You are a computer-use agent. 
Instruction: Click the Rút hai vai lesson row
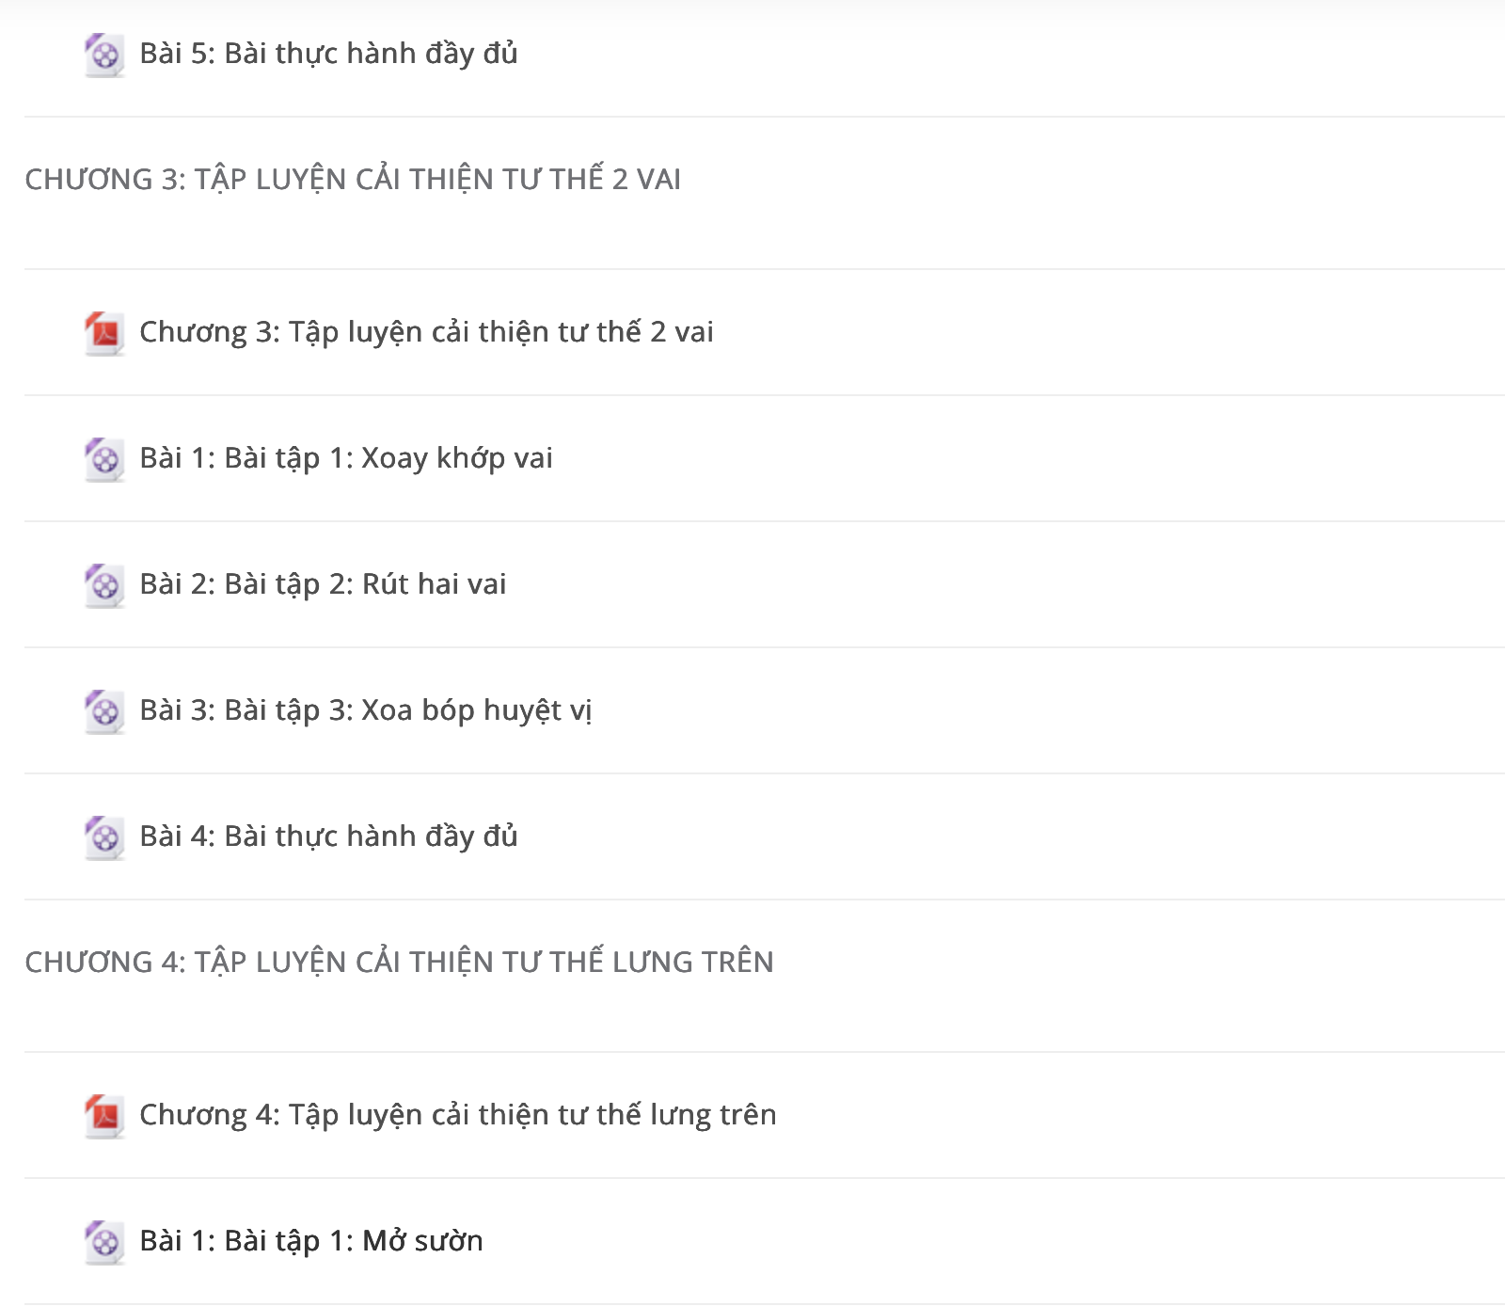click(x=765, y=584)
